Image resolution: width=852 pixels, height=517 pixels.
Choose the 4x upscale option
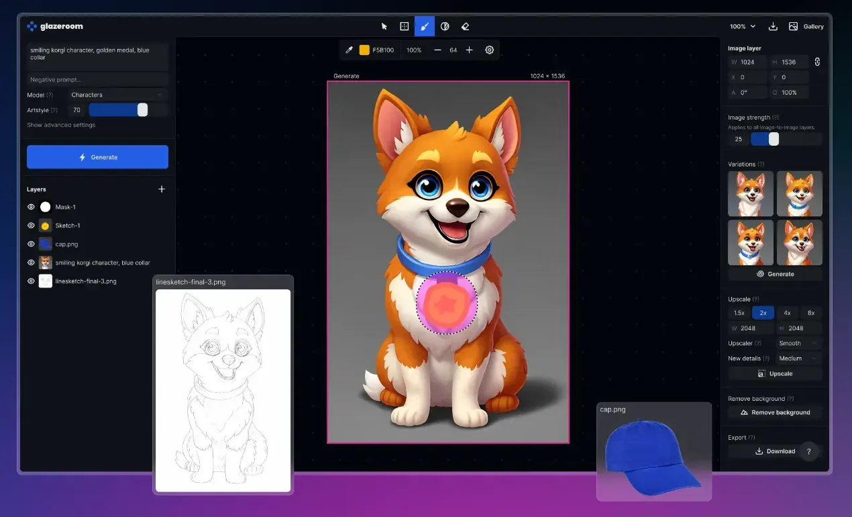787,313
